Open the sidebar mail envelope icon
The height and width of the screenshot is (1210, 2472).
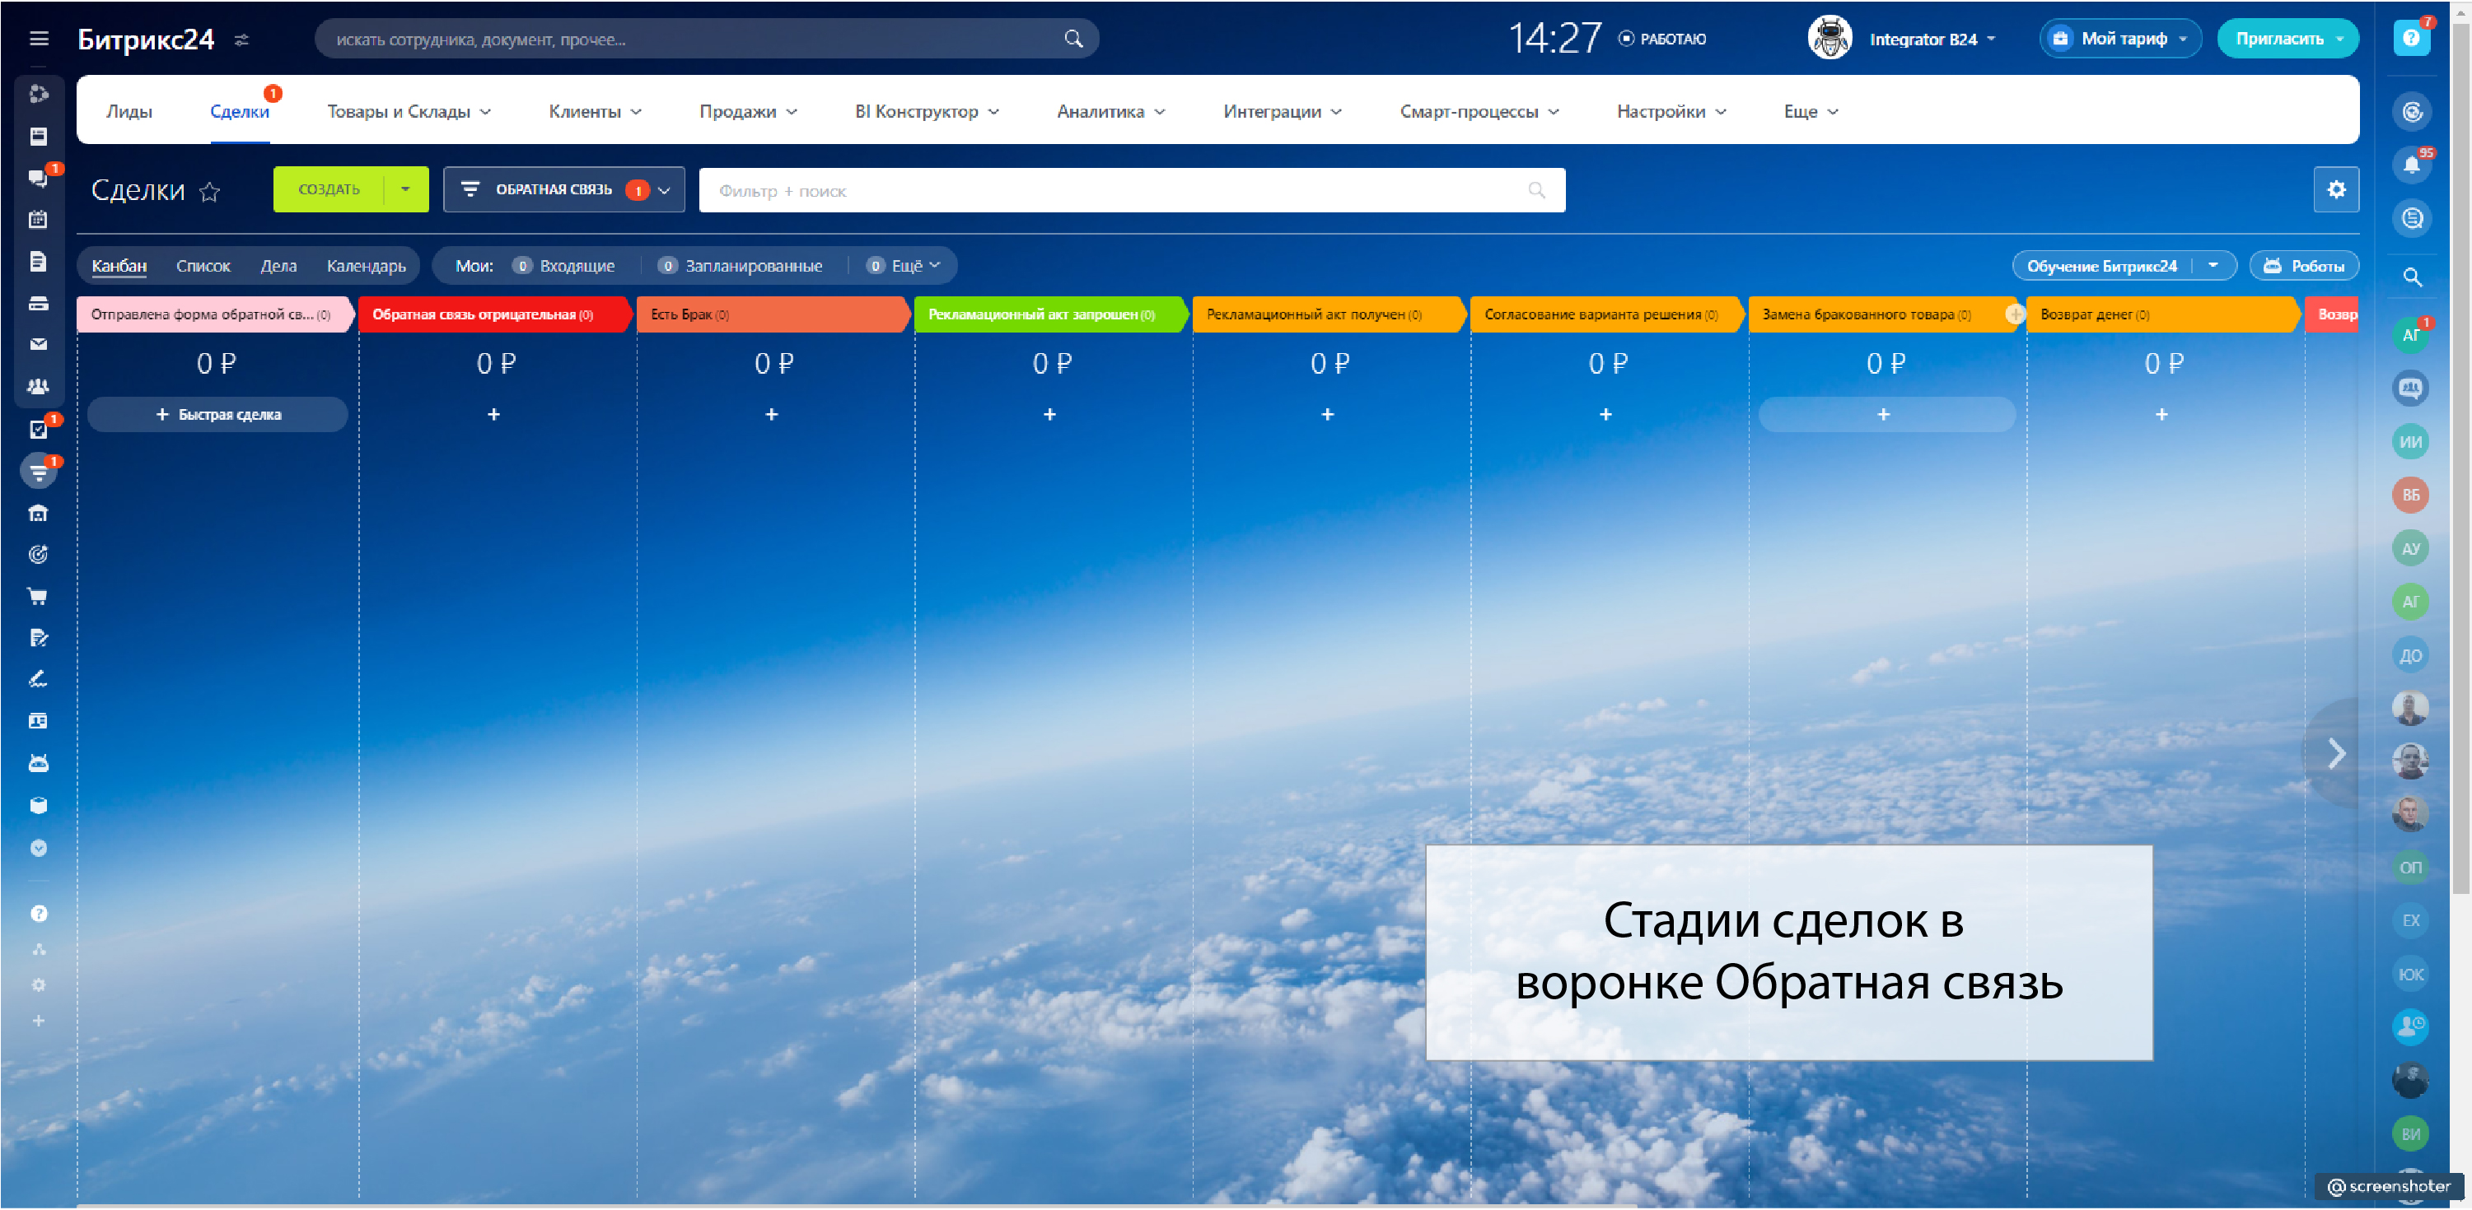[39, 344]
